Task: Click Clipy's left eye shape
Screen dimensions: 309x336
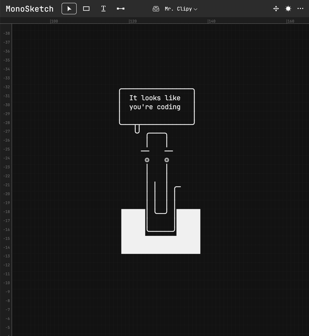Action: (x=147, y=160)
